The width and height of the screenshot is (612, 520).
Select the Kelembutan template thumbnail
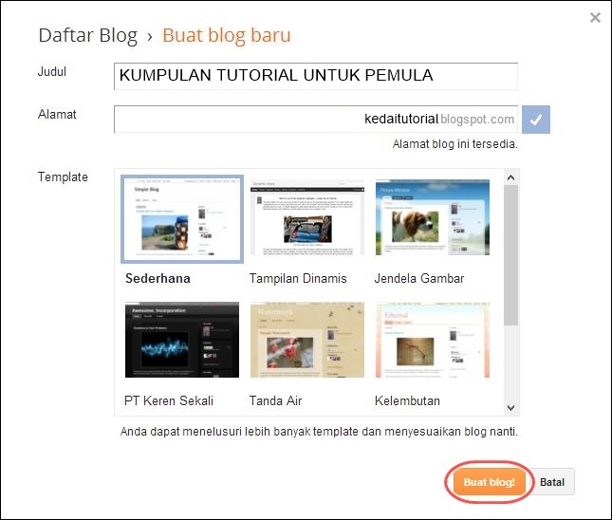point(433,340)
